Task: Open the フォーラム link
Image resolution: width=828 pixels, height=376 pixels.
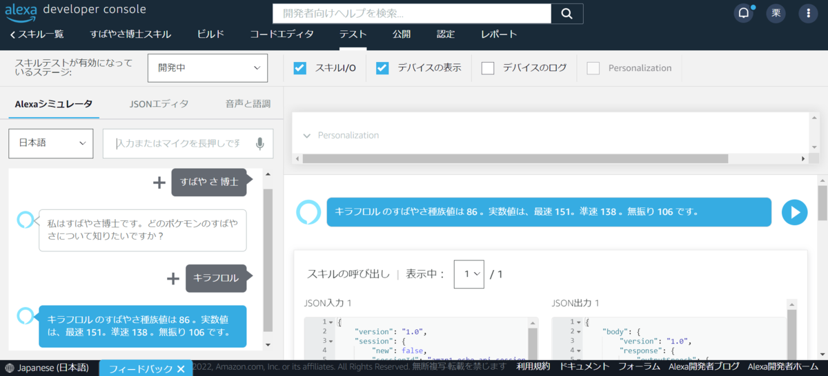Action: [638, 367]
